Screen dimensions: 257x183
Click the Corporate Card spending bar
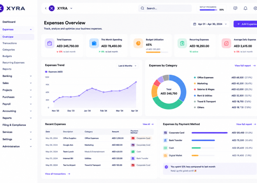(209, 133)
